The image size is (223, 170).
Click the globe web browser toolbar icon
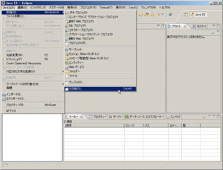tap(170, 14)
